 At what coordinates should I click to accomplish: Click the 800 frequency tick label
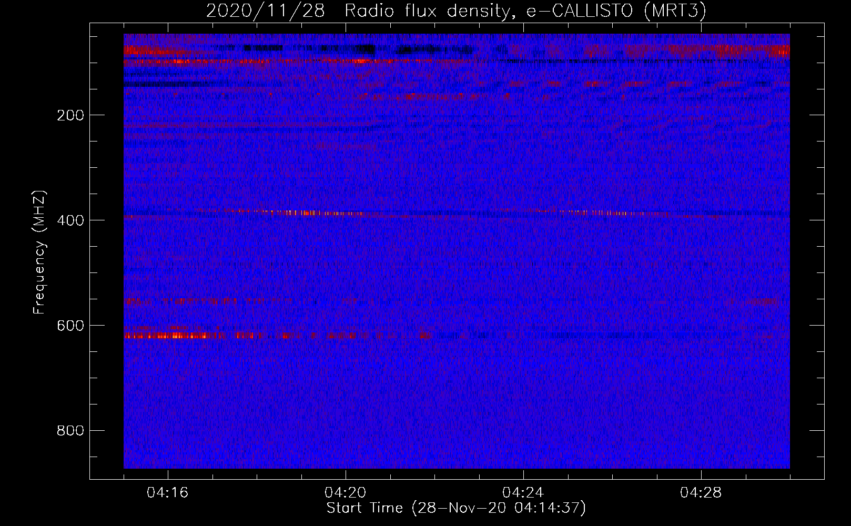tap(70, 431)
